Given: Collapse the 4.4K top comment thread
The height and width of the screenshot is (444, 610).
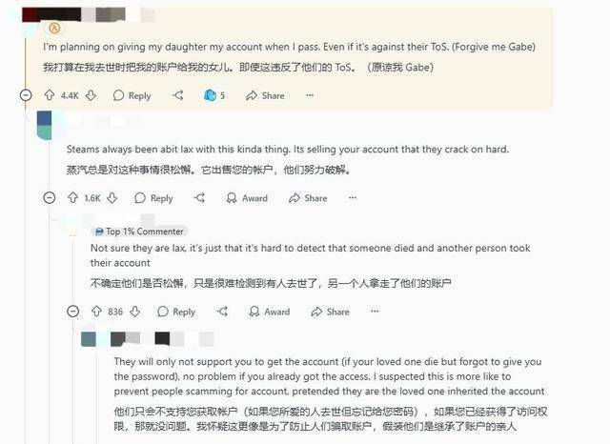Looking at the screenshot, I should pos(26,95).
